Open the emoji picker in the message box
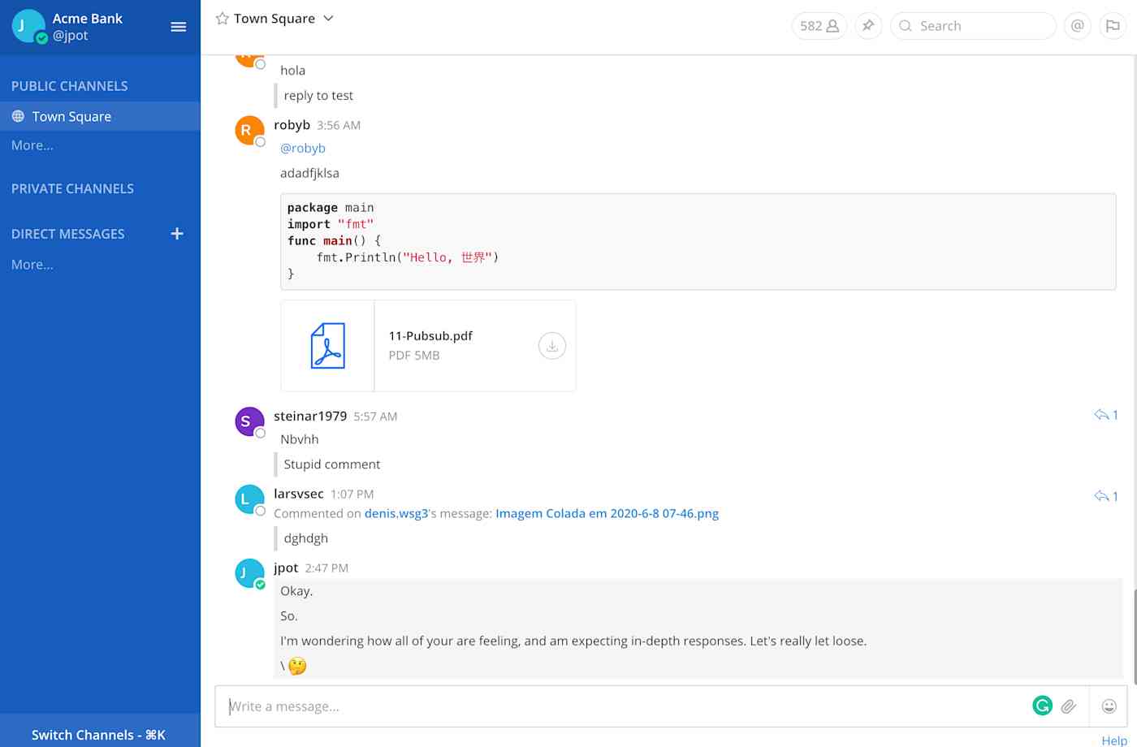 click(1109, 706)
